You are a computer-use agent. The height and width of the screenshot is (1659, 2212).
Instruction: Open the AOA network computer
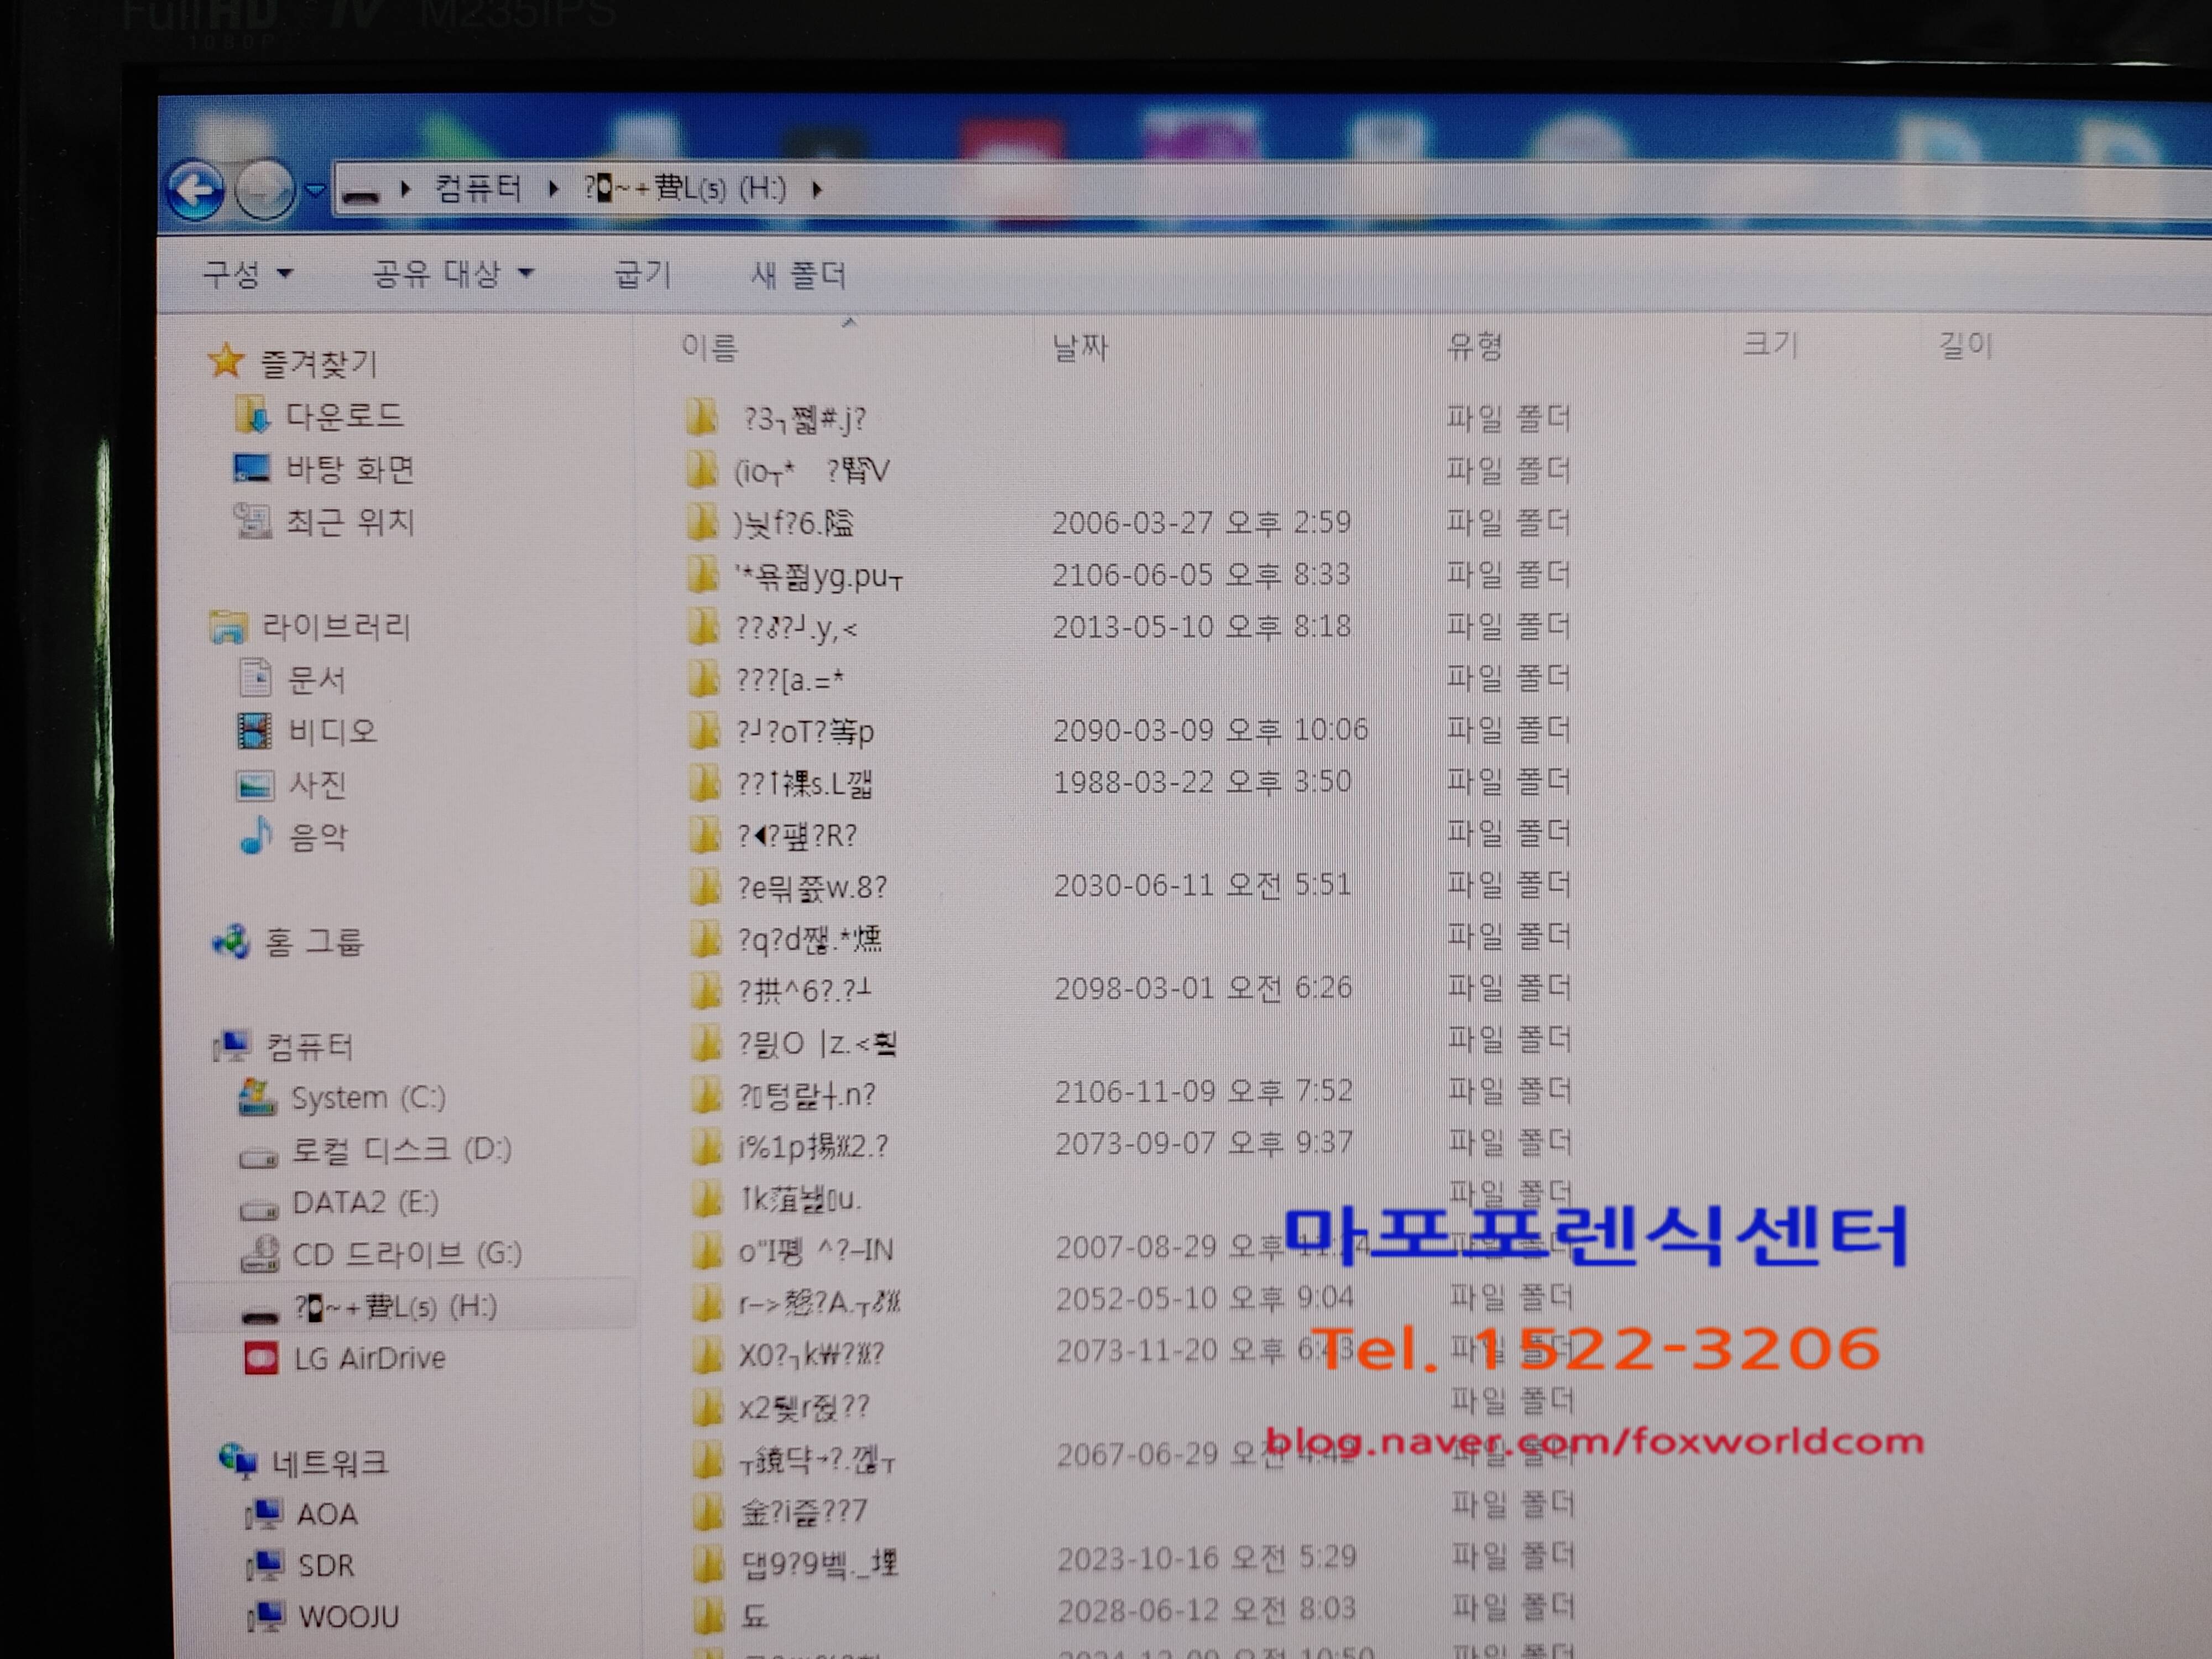click(x=326, y=1514)
